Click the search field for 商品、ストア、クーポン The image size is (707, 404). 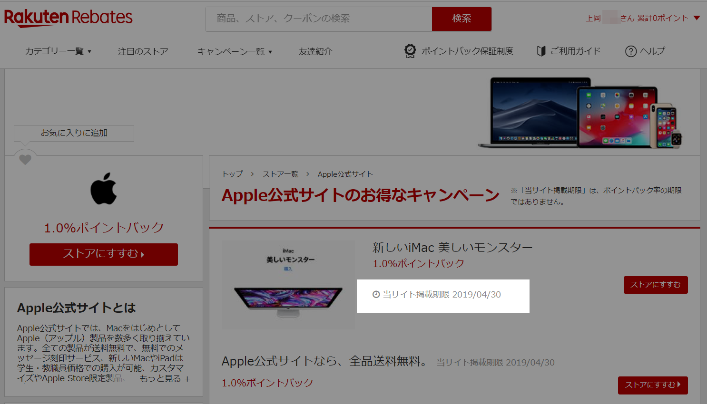coord(319,19)
